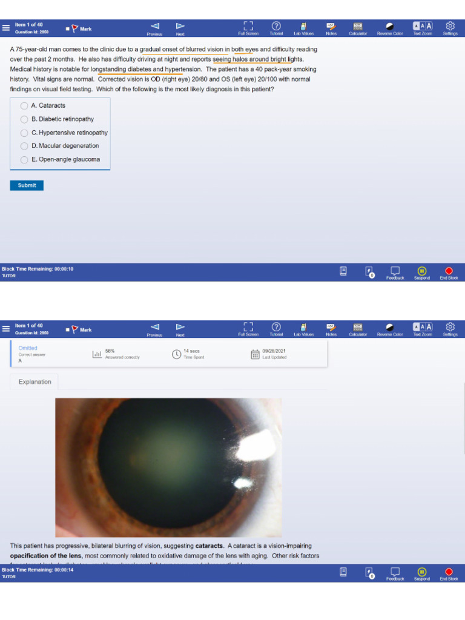This screenshot has width=465, height=620.
Task: Select the Explanation tab
Action: (x=35, y=382)
